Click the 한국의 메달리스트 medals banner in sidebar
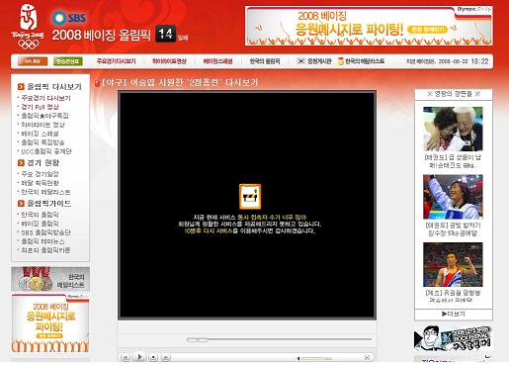509x366 pixels. pyautogui.click(x=50, y=279)
